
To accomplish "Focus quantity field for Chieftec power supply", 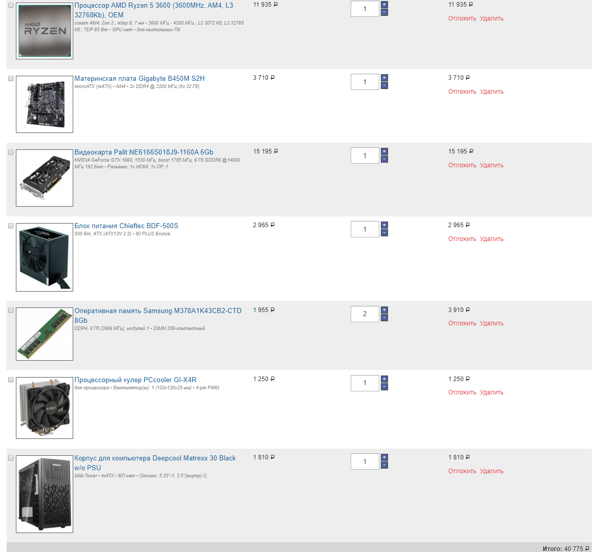I will click(365, 229).
